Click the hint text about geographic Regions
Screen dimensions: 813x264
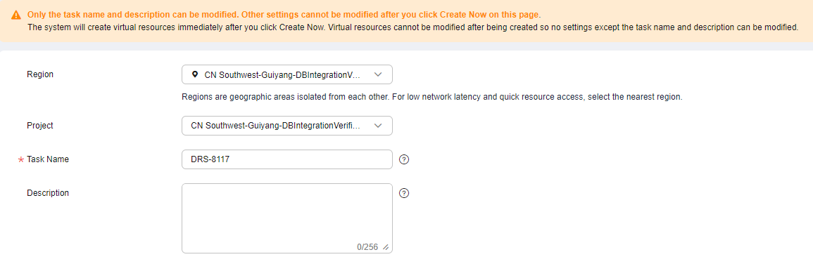point(432,97)
